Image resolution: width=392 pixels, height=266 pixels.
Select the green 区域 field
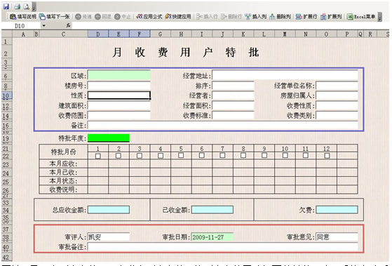point(119,75)
